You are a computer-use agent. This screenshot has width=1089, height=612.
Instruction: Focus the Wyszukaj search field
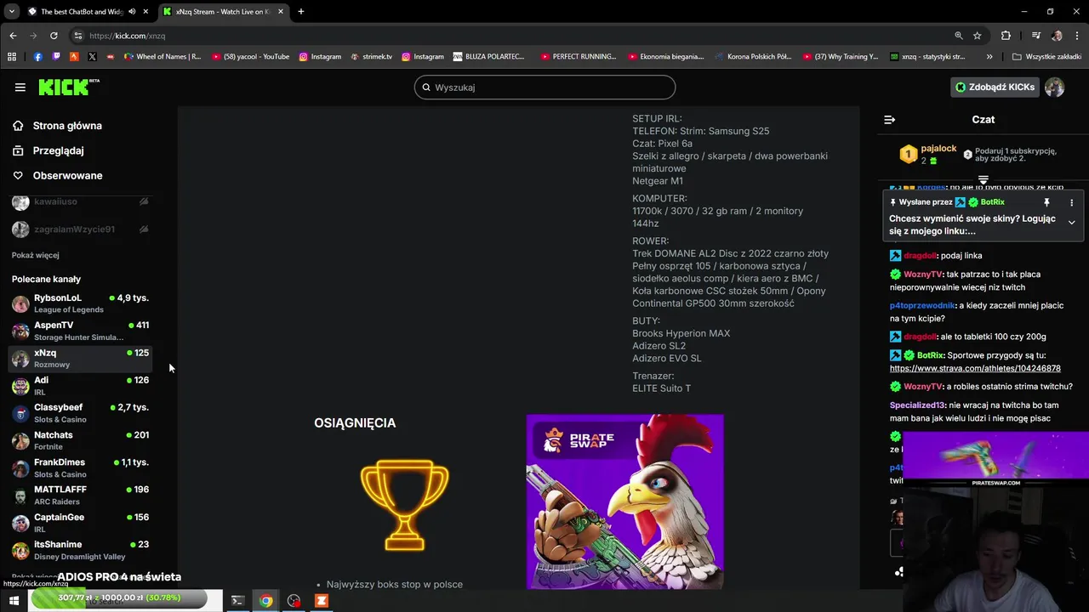pos(544,88)
